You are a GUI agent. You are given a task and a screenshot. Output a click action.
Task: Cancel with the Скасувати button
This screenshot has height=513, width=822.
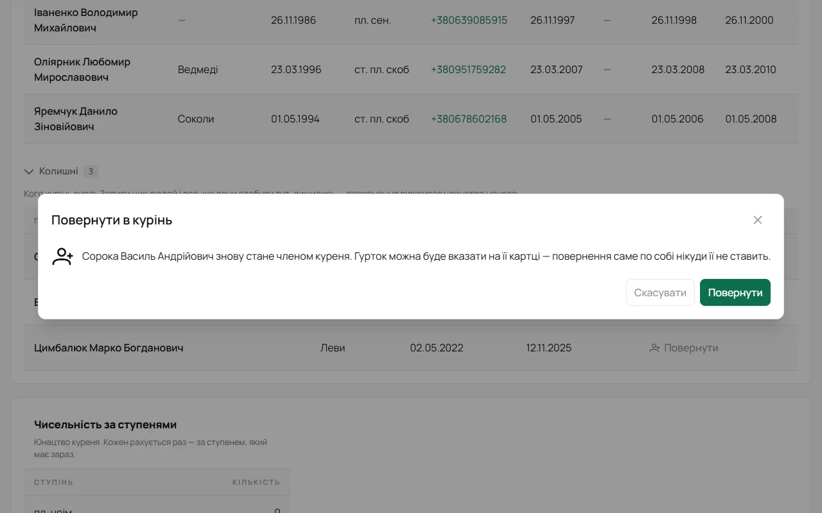pos(660,292)
